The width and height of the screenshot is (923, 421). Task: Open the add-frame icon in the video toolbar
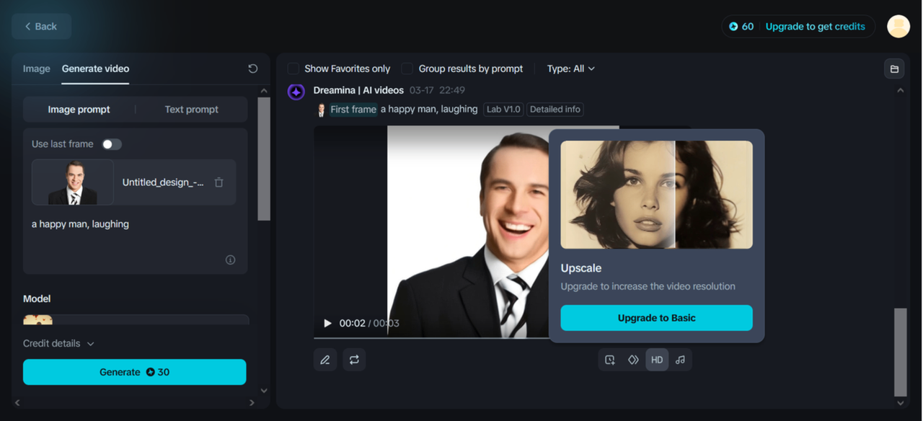[609, 359]
